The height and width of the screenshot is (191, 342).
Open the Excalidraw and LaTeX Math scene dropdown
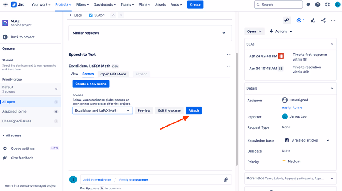[103, 110]
